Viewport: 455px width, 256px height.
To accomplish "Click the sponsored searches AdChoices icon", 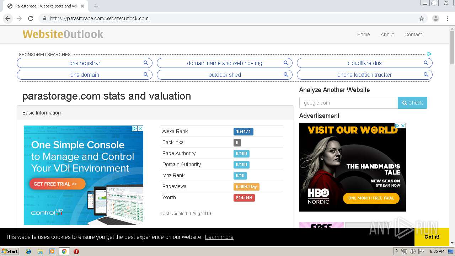I will coord(429,54).
